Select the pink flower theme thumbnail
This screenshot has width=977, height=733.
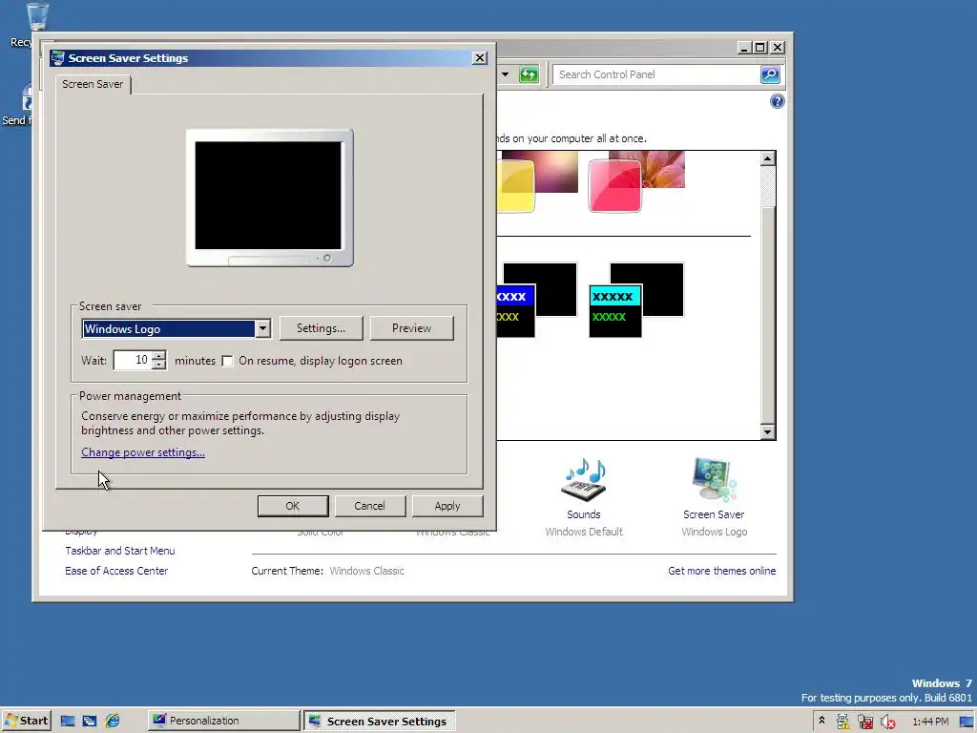coord(636,181)
